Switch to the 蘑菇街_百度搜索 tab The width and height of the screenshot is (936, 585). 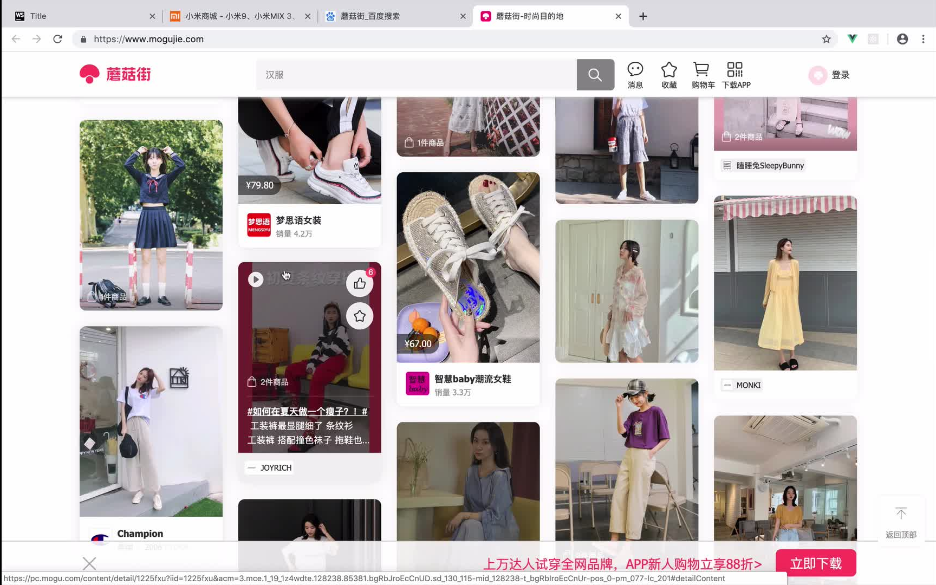point(395,16)
